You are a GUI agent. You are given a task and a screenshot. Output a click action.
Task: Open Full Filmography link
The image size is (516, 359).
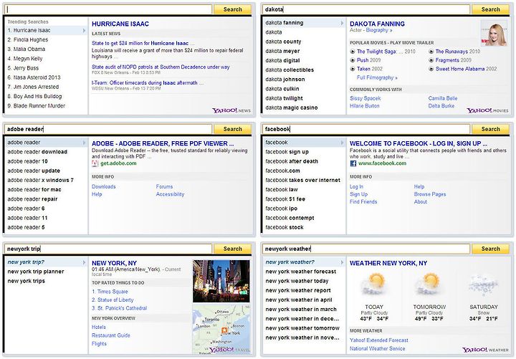click(377, 77)
